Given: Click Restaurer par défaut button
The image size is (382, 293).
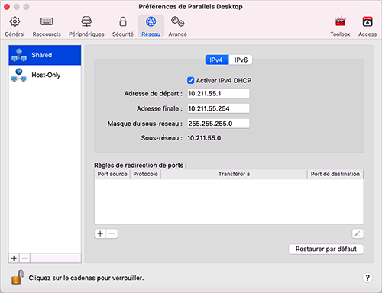Looking at the screenshot, I should [x=326, y=249].
